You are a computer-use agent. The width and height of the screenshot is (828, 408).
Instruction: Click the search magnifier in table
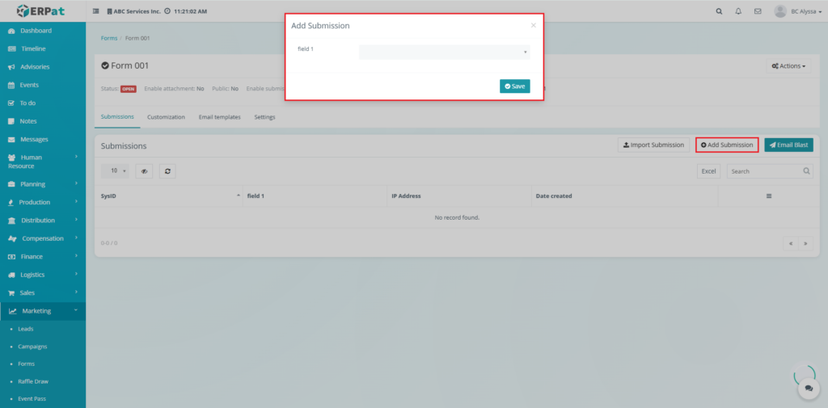806,171
